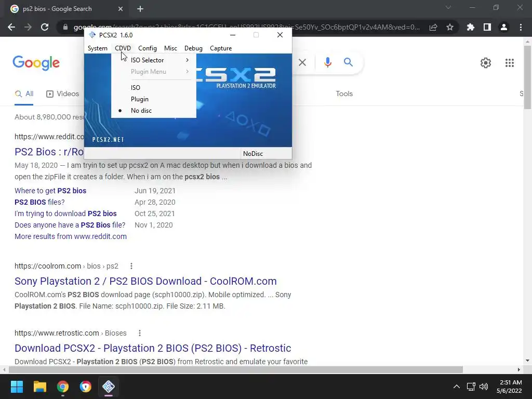Open the Capture menu in PCSX2
The height and width of the screenshot is (399, 532).
220,48
